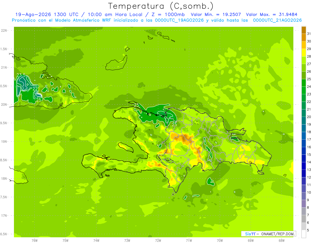This screenshot has height=244, width=316.
Task: Click the "Valor Max. = 31.9484" value
Action: point(271,14)
